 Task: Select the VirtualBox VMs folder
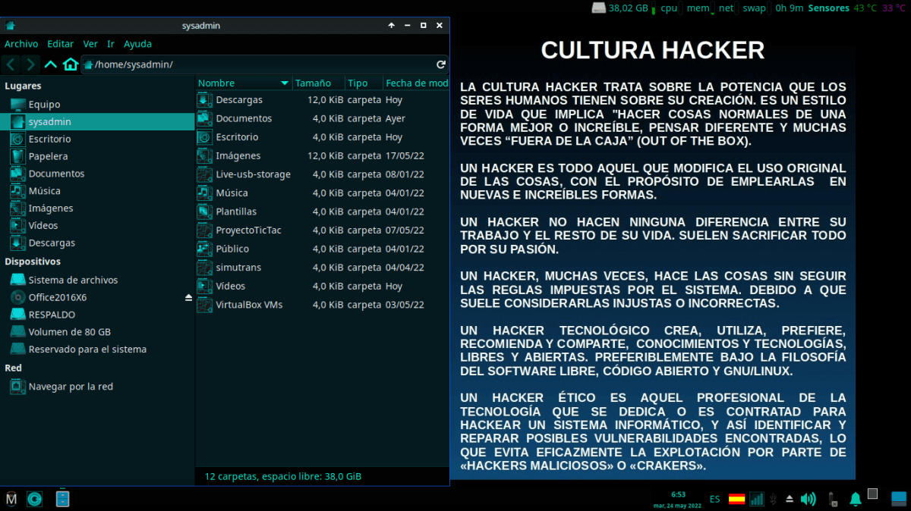pos(249,305)
